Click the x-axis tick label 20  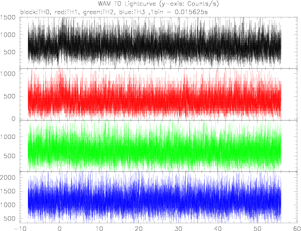[138, 229]
